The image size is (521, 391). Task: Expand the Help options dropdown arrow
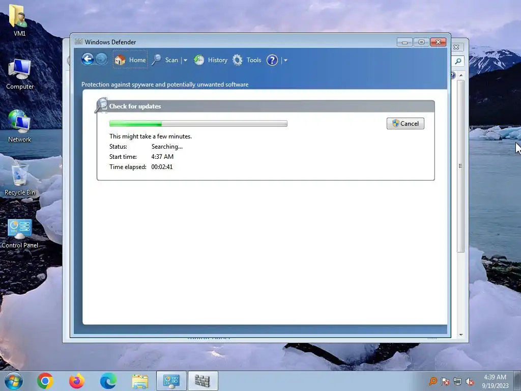click(x=285, y=60)
